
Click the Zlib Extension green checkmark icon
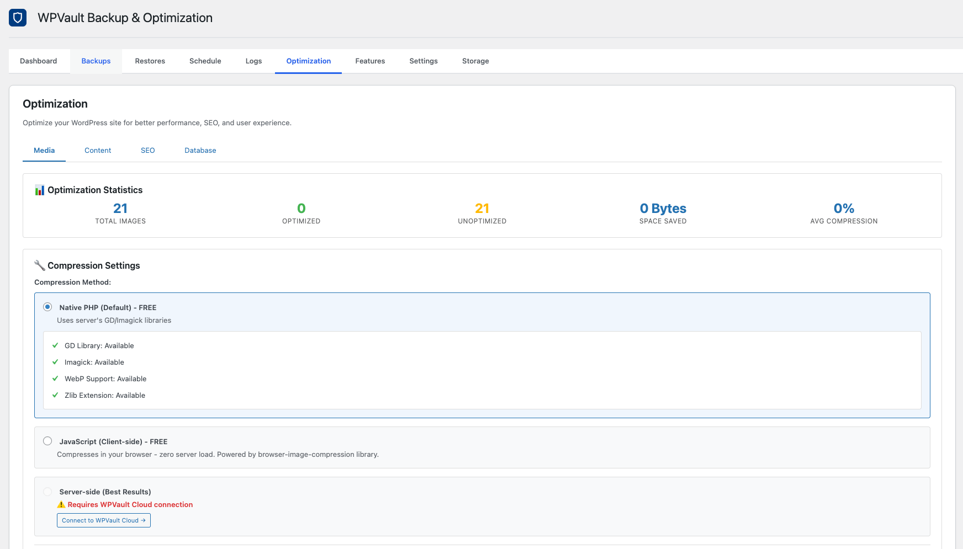(55, 395)
